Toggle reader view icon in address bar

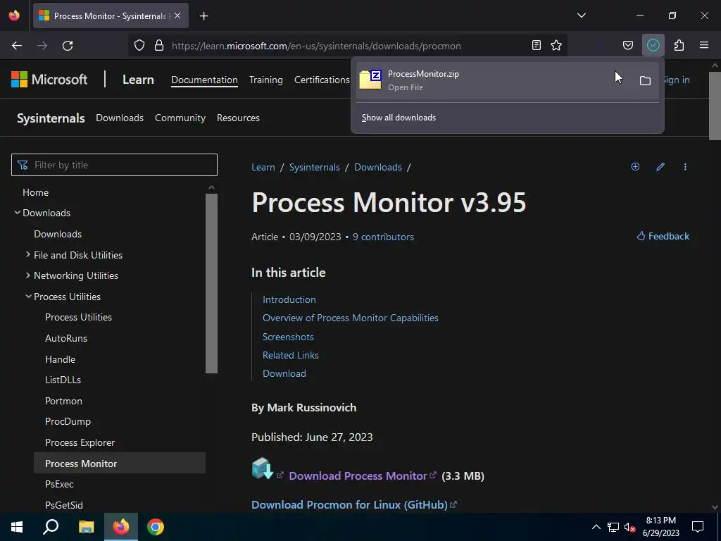click(536, 45)
